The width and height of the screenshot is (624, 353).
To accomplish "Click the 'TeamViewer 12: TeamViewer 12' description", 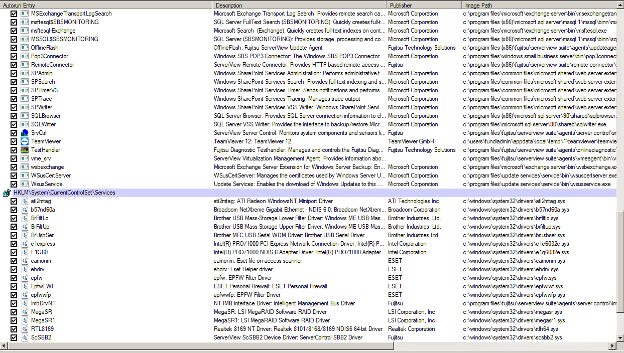I will (x=253, y=141).
